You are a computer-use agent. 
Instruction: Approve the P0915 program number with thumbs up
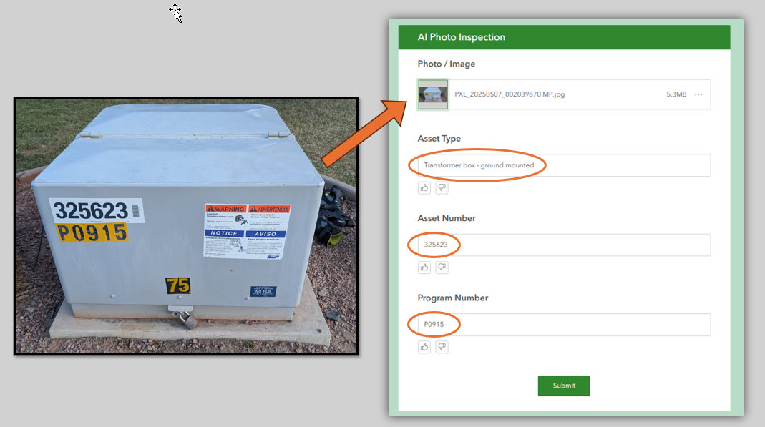coord(424,346)
